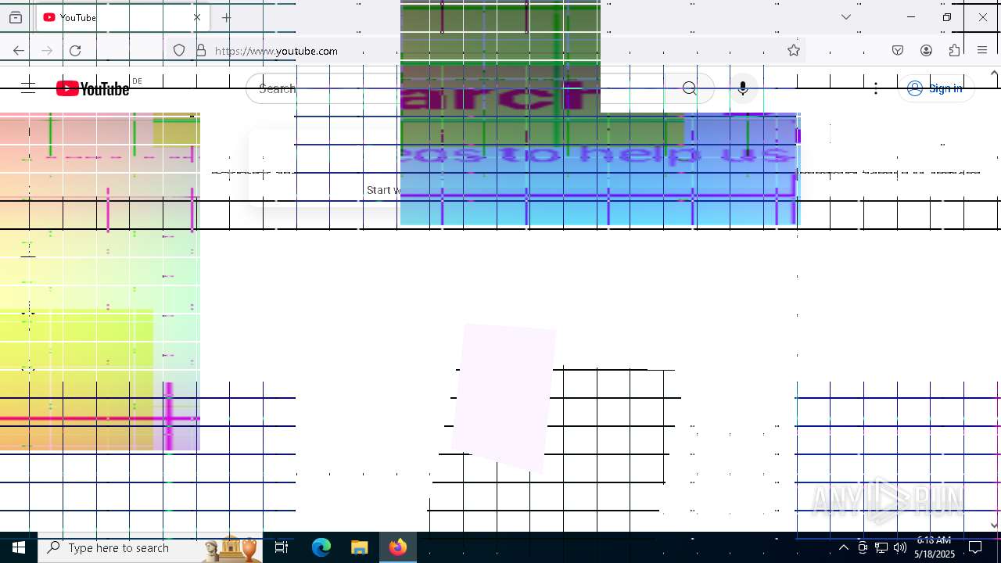Close the YouTube tab

point(197,17)
